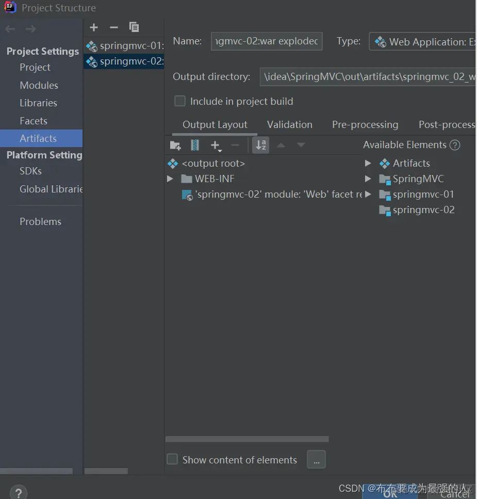This screenshot has height=499, width=477.
Task: Click the Web Application type icon
Action: coord(381,42)
